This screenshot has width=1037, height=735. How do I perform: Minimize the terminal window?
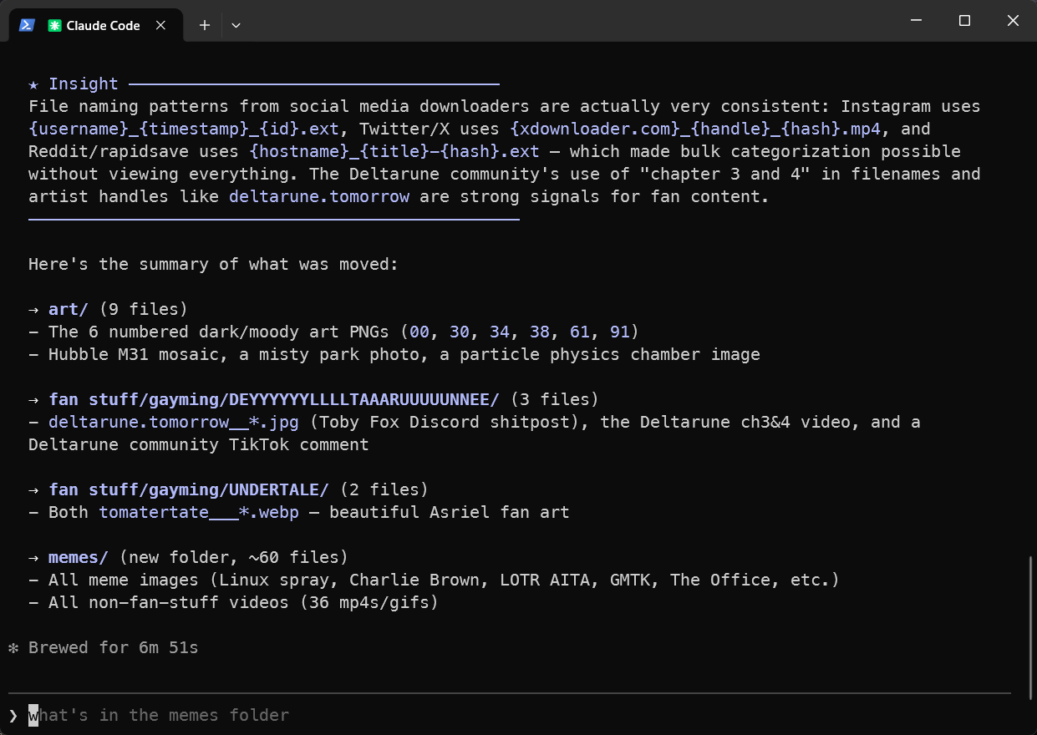pyautogui.click(x=917, y=21)
